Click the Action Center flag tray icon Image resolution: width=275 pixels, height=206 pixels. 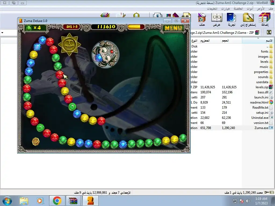pyautogui.click(x=241, y=201)
